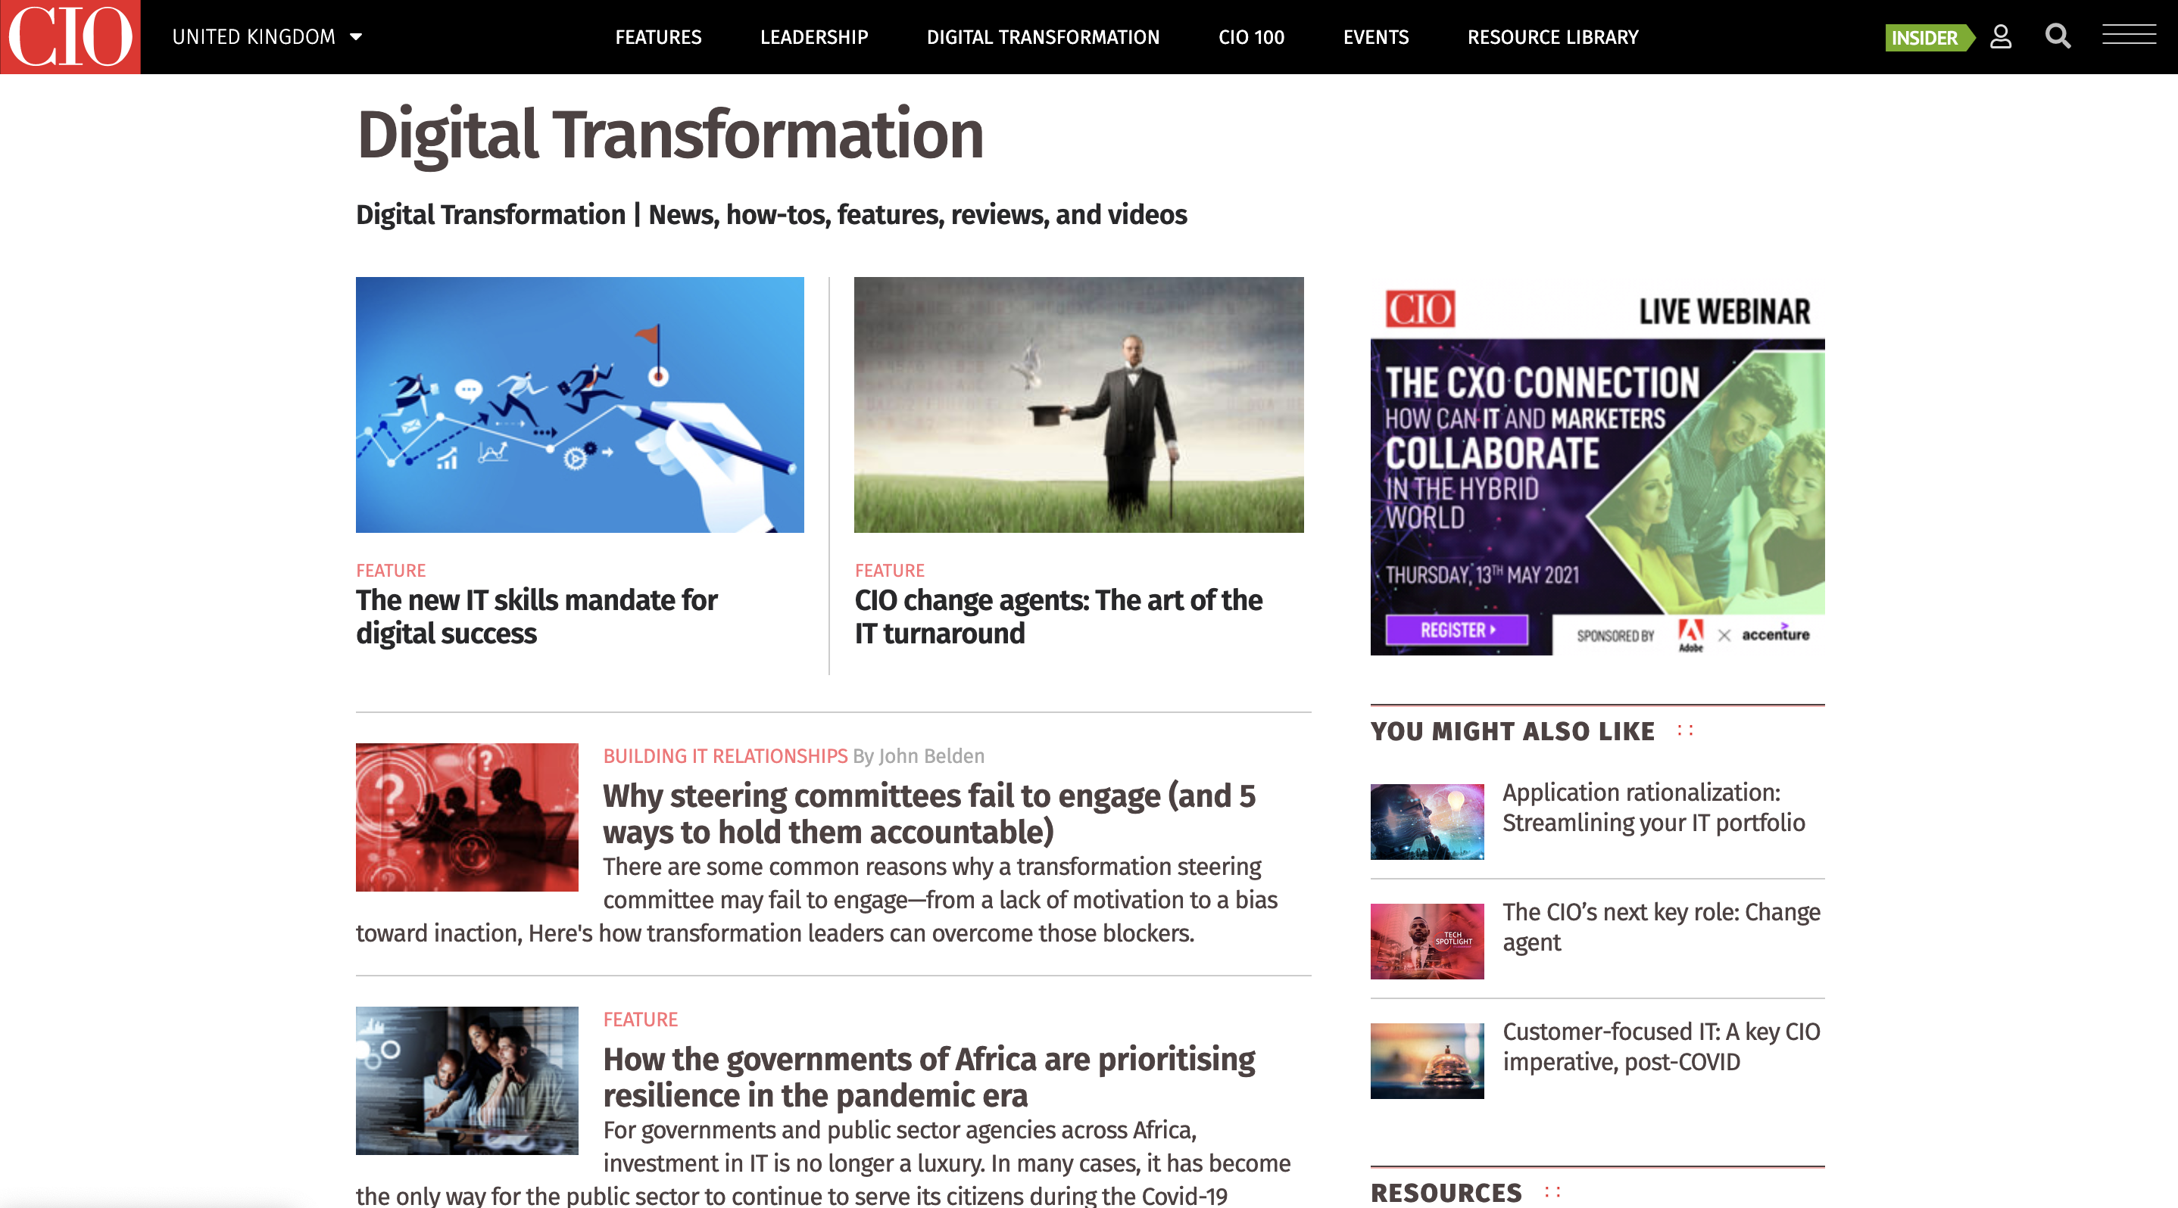Click the Accenture logo in webinar ad

tap(1775, 632)
